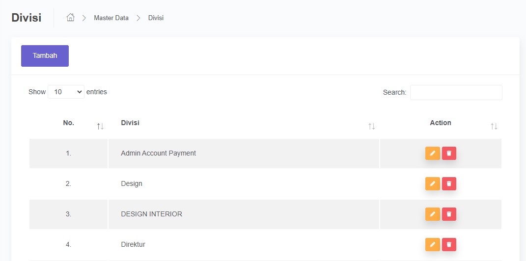Edit the Design division row
526x261 pixels.
432,184
